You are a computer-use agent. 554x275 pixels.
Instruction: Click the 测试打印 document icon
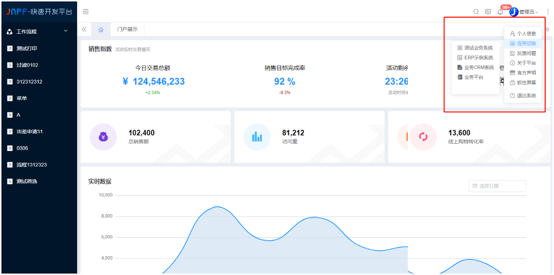[10, 48]
